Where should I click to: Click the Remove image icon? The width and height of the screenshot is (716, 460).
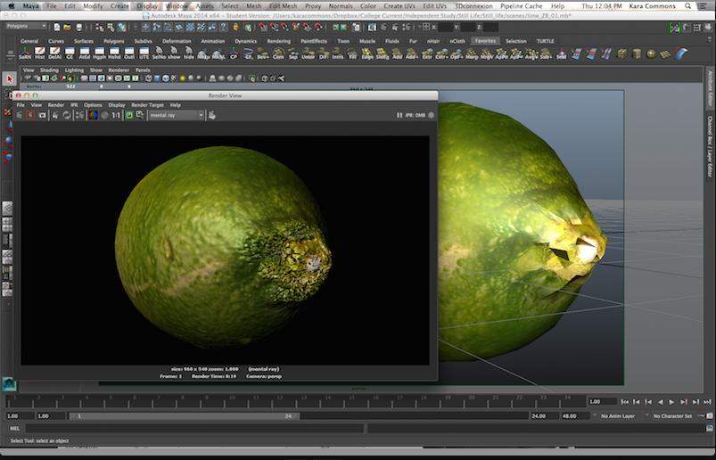[x=140, y=115]
